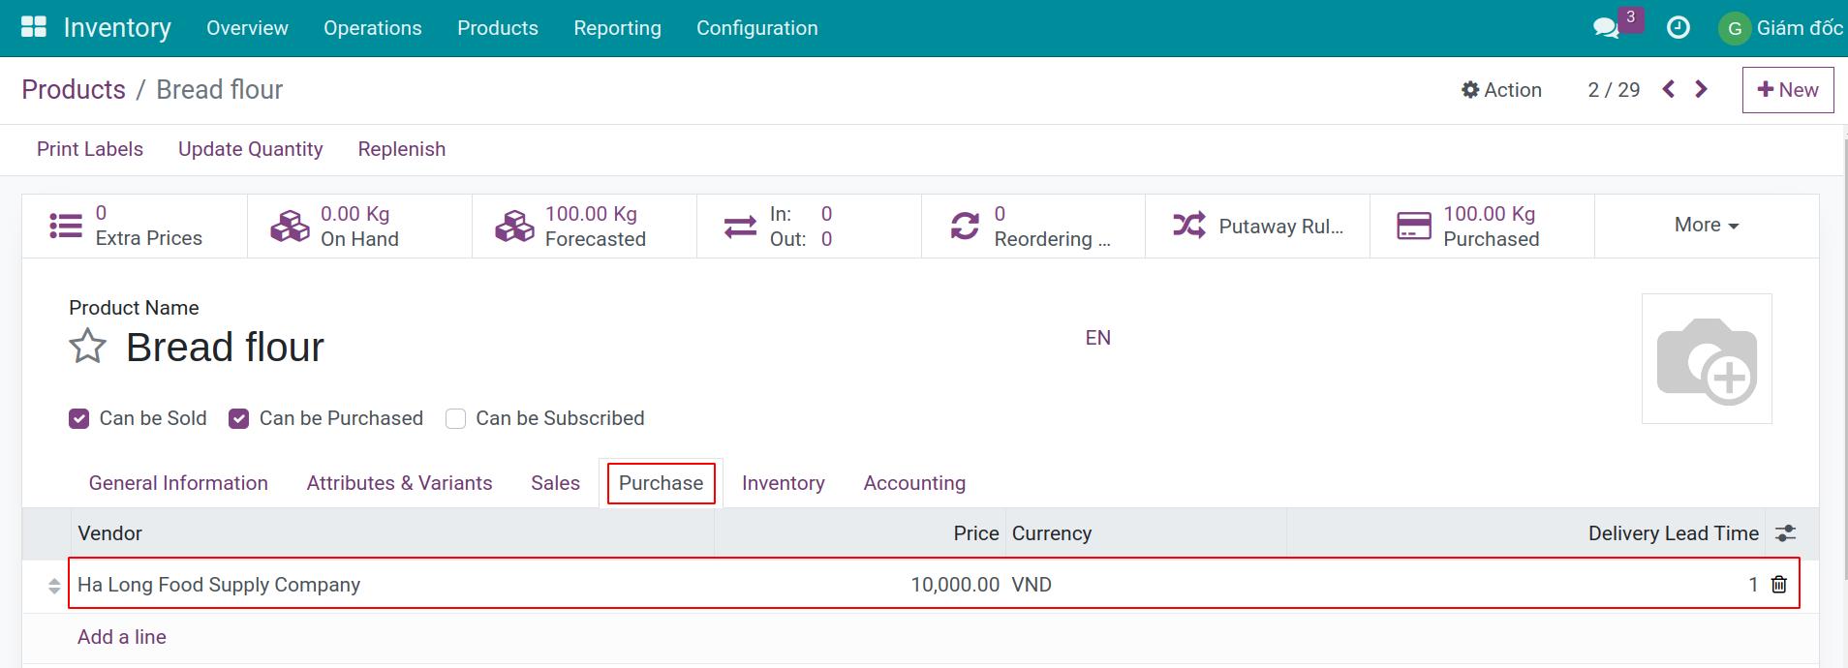1848x668 pixels.
Task: Click Add a line link
Action: [122, 637]
